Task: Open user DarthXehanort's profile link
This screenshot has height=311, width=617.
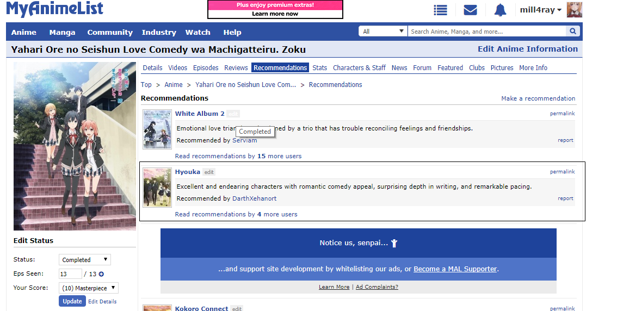Action: (x=254, y=198)
